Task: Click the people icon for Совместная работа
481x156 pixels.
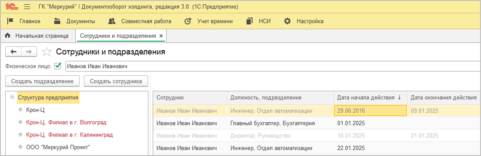Action: [112, 21]
